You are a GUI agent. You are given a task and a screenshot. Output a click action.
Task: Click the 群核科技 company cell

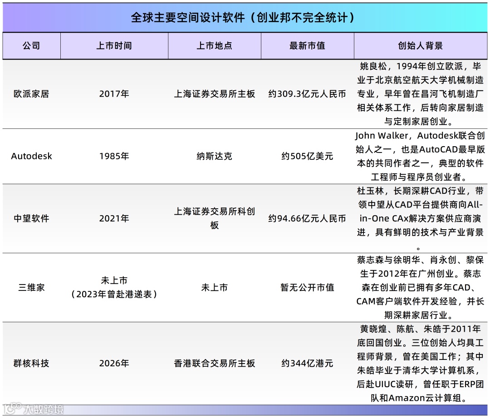tap(31, 363)
